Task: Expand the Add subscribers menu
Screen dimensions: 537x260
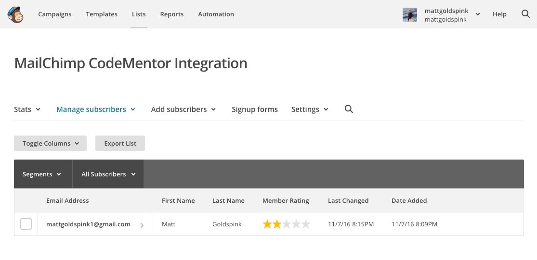Action: pos(183,109)
